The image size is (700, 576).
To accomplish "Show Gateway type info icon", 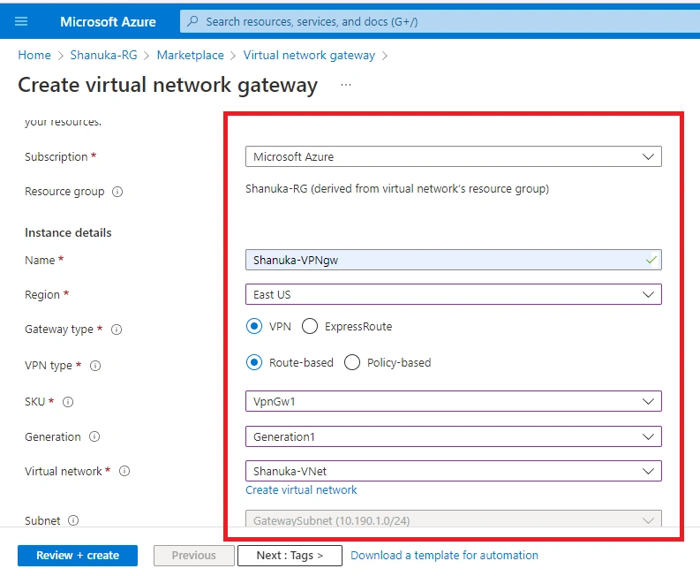I will [x=117, y=330].
